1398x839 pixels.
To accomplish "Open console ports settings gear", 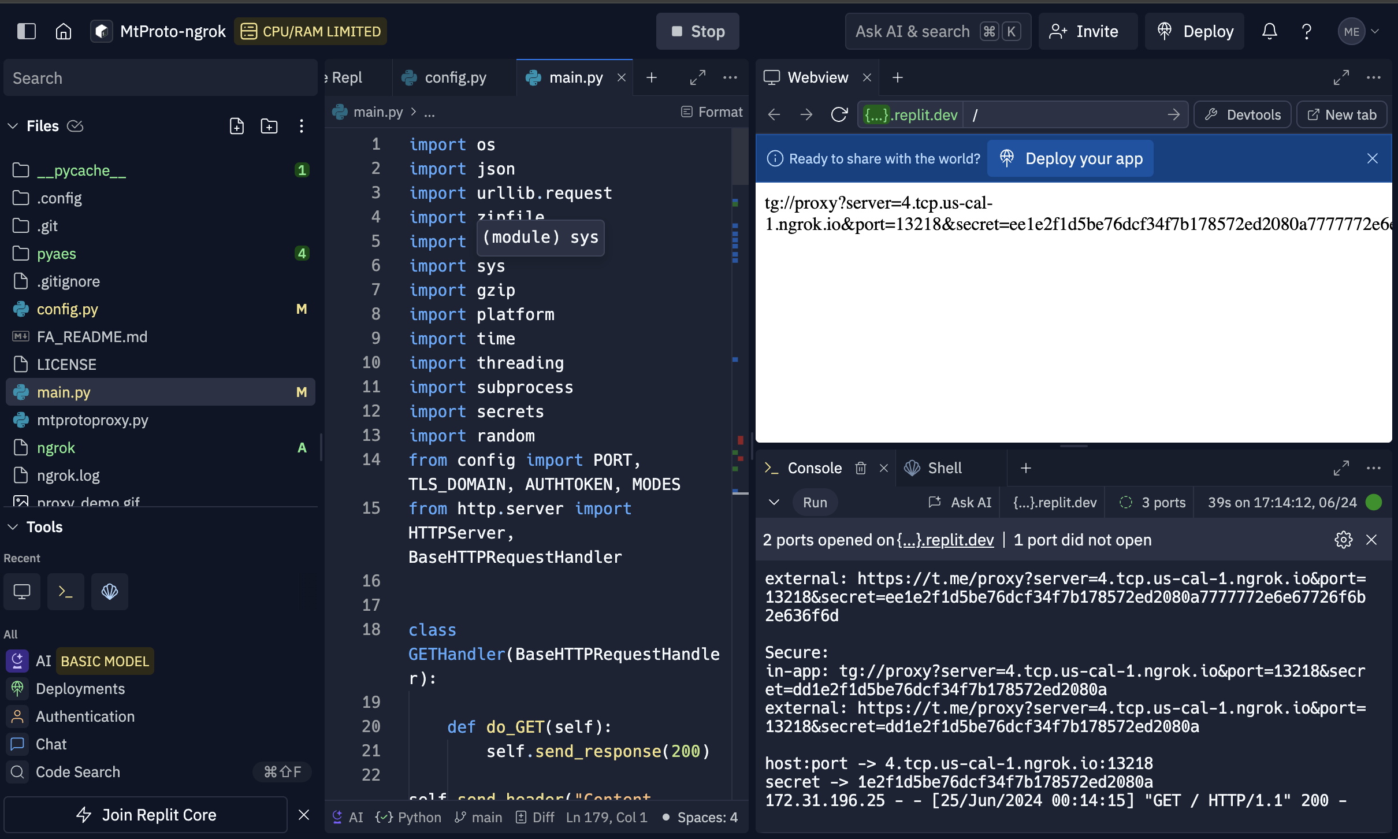I will coord(1344,540).
